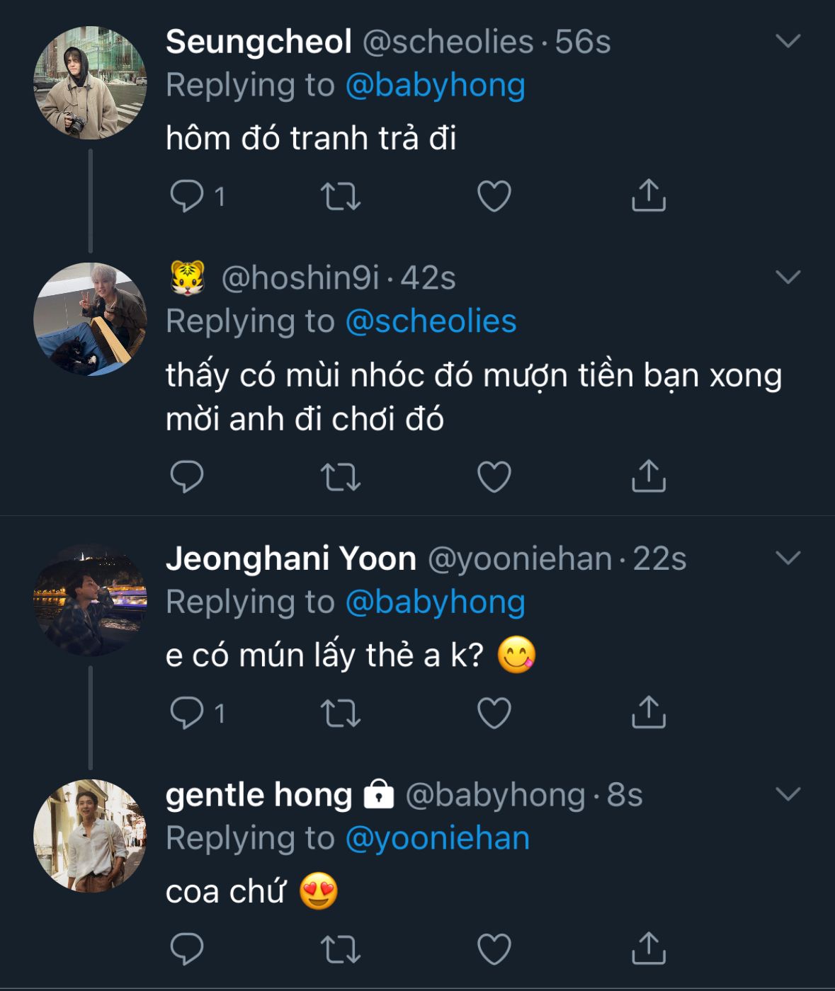Open options chevron on Seungcheol's tweet
Screen dimensions: 835x991
(x=788, y=41)
